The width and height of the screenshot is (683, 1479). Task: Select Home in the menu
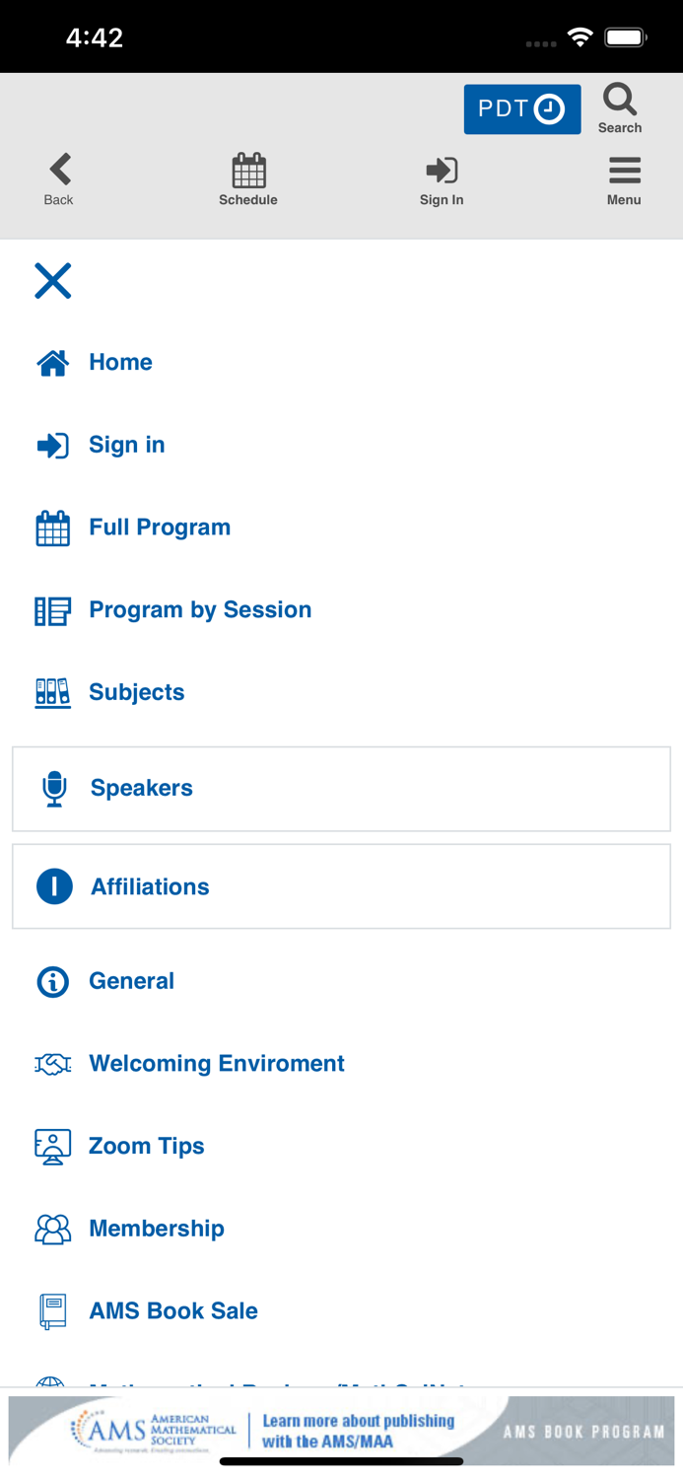[x=120, y=362]
